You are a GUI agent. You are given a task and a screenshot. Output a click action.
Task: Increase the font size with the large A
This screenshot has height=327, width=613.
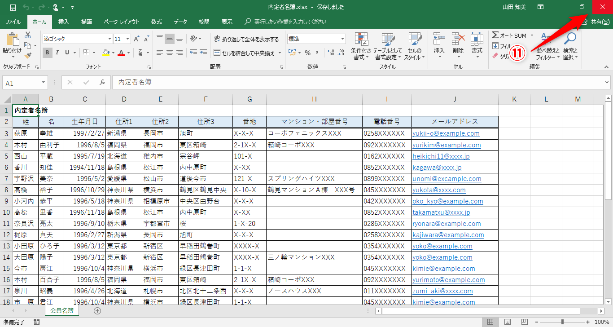click(x=136, y=39)
